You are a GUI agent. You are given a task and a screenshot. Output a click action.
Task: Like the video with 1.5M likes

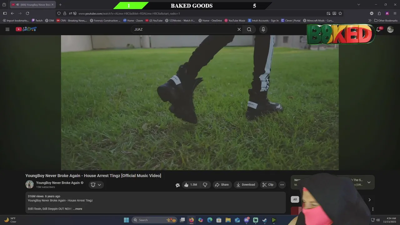point(191,185)
